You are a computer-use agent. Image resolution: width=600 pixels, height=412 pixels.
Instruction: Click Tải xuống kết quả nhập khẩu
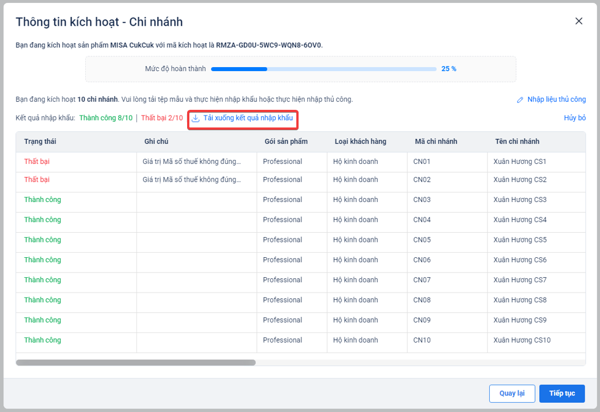248,118
